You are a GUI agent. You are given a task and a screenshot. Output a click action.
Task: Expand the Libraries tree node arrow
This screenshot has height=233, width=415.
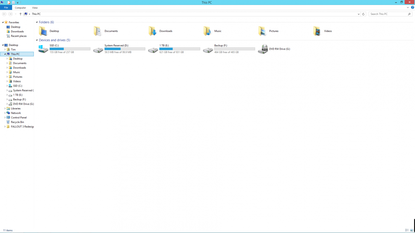pyautogui.click(x=5, y=108)
